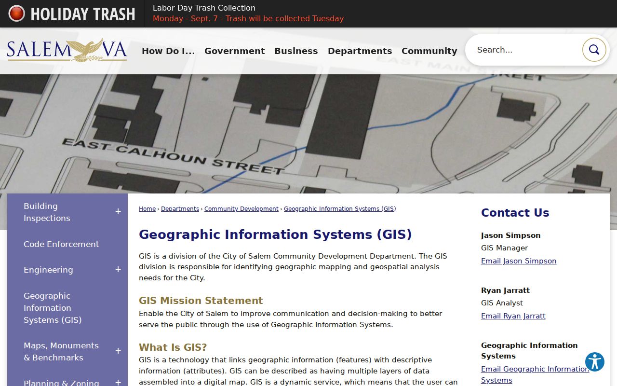This screenshot has height=386, width=617.
Task: Click the search magnifier button
Action: (x=594, y=50)
